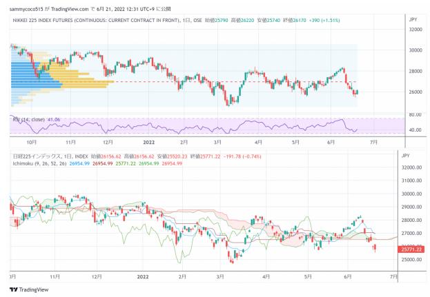Click the futures change +390 (+1.51%)
The height and width of the screenshot is (297, 430).
324,20
